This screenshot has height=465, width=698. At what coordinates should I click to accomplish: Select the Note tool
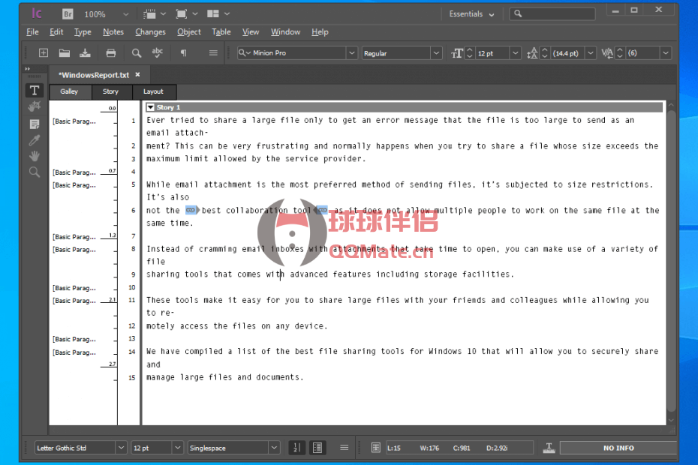tap(35, 124)
